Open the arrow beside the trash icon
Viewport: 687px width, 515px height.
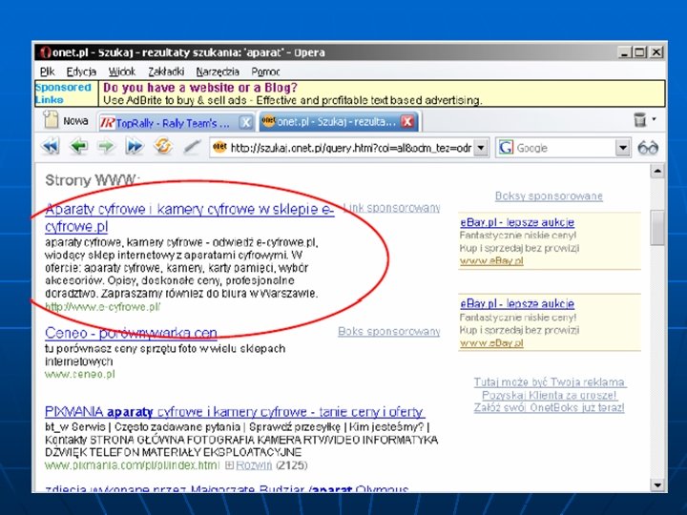pos(655,119)
